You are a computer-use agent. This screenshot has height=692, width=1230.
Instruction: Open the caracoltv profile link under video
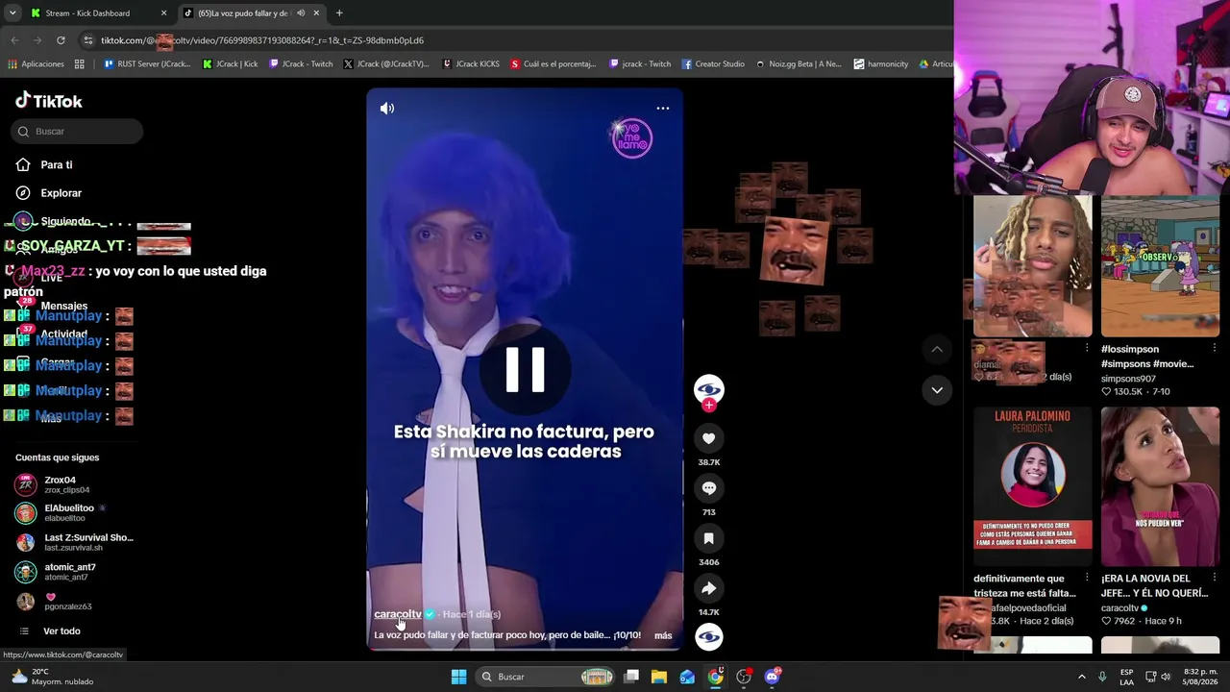pos(398,614)
